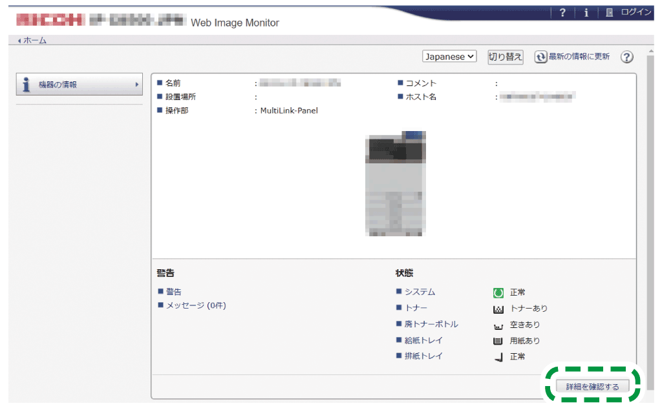Click the system status green icon
This screenshot has width=662, height=408.
click(x=497, y=292)
